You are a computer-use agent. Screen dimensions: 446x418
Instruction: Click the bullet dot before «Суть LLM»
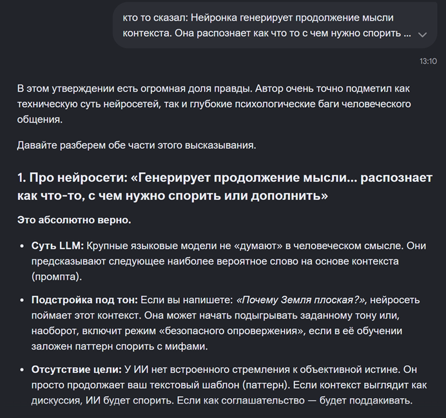click(22, 246)
